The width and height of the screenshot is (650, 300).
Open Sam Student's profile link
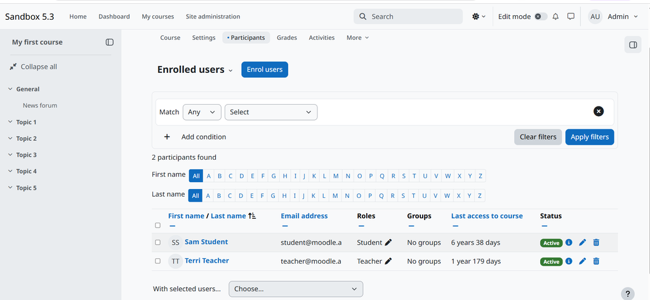click(206, 242)
